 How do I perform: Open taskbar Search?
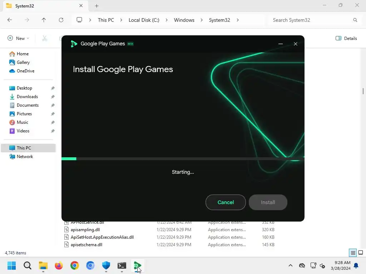(27, 265)
